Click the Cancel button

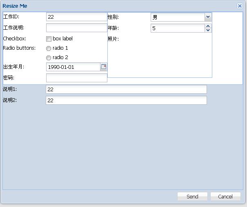point(225,196)
